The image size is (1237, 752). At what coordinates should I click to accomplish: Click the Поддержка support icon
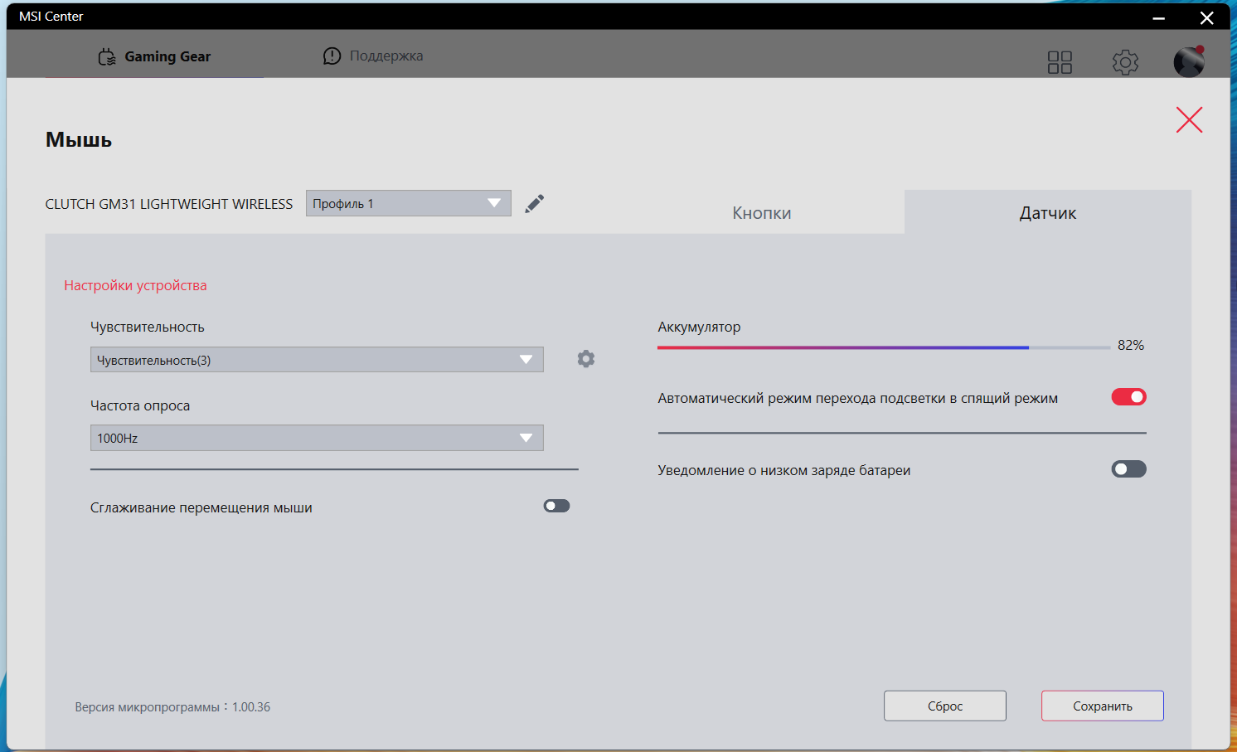pyautogui.click(x=332, y=56)
